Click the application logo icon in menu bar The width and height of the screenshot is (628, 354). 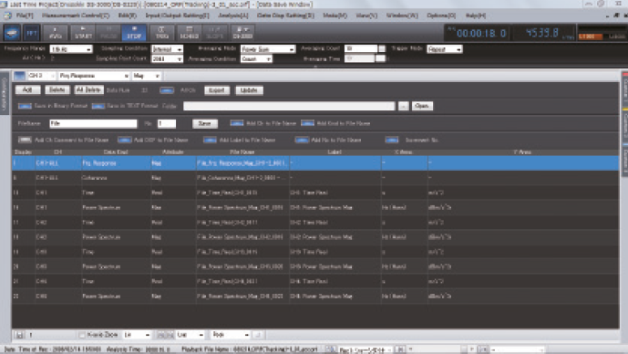coord(7,16)
